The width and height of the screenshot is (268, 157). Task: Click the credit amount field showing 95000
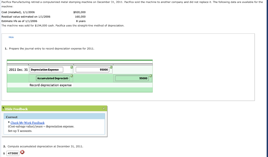pyautogui.click(x=132, y=78)
